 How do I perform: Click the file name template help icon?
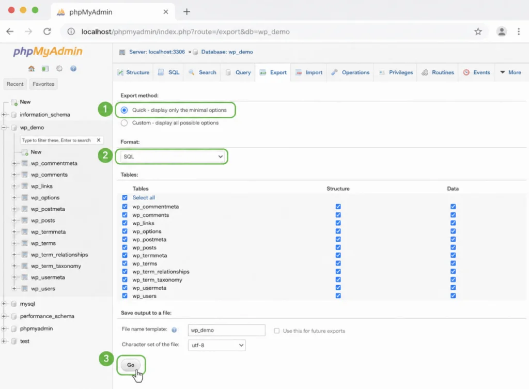pyautogui.click(x=174, y=330)
